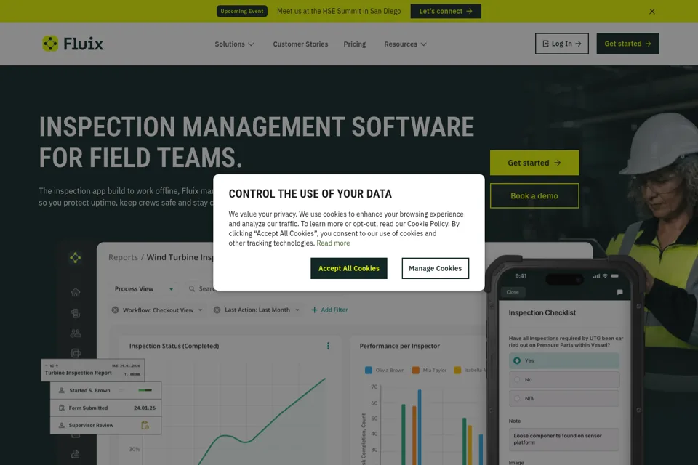Click Book a demo button
The image size is (698, 465).
pyautogui.click(x=534, y=195)
